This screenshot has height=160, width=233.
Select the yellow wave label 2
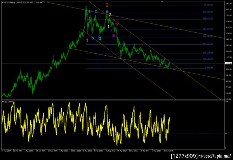coord(110,14)
